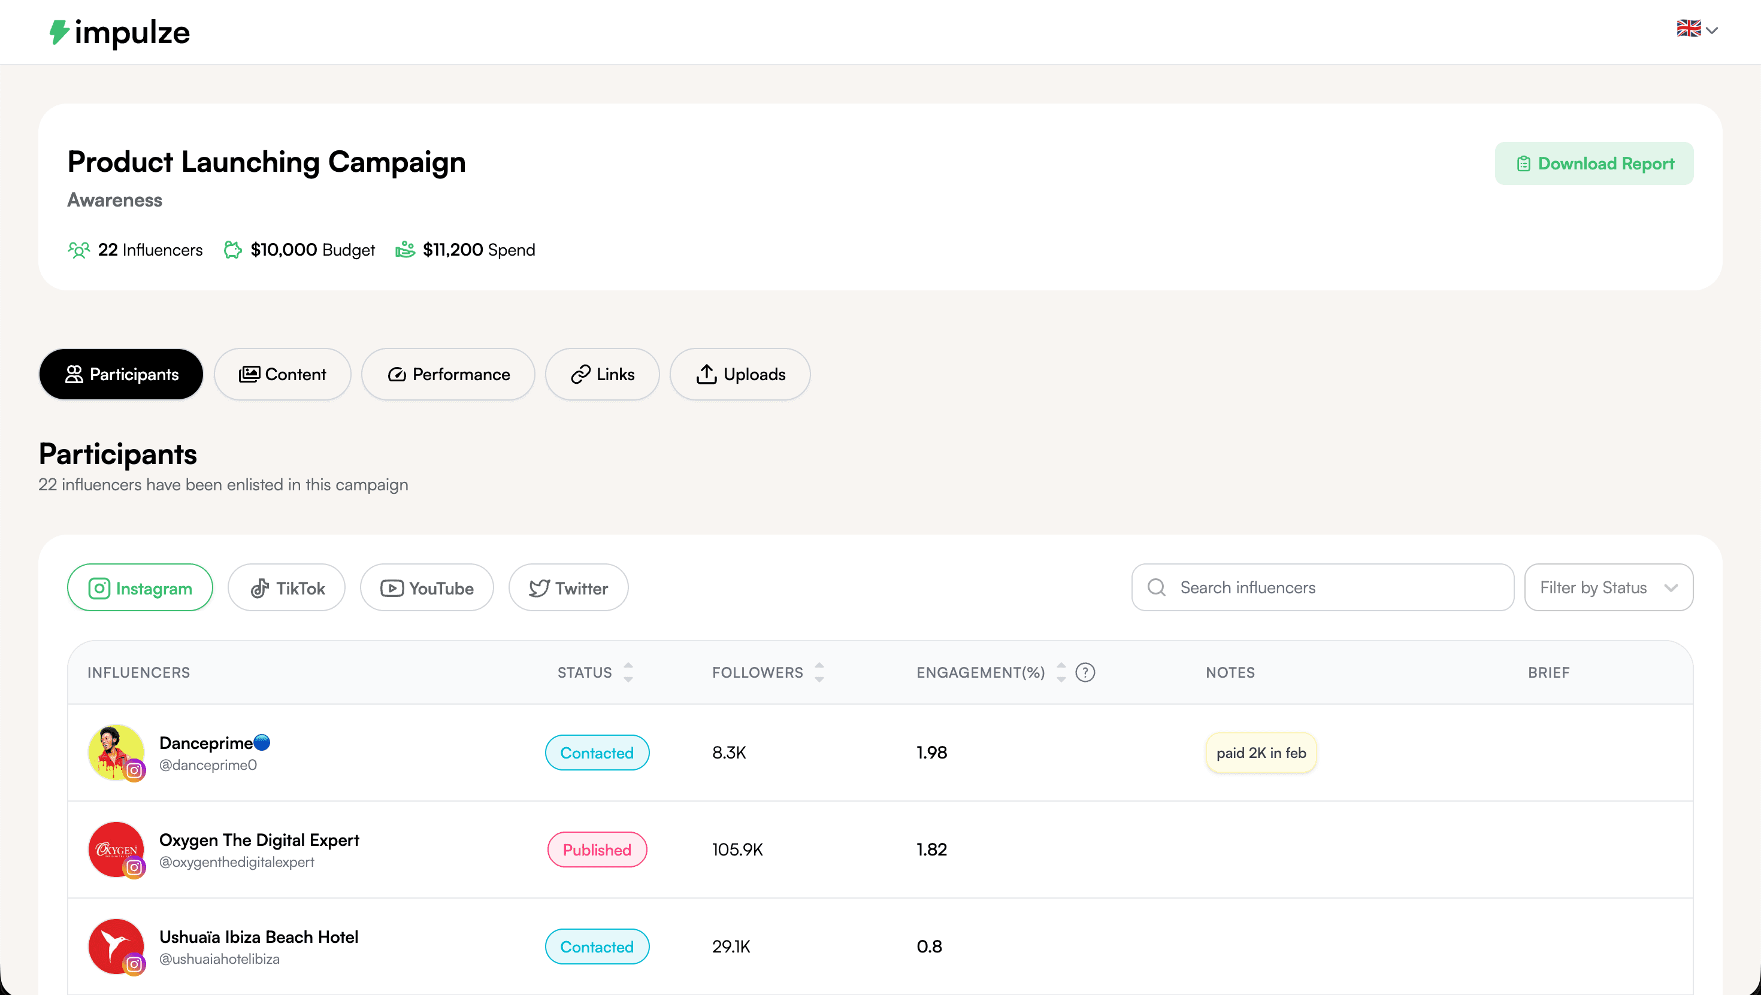This screenshot has width=1761, height=995.
Task: Click the budget piggy bank icon
Action: click(233, 250)
